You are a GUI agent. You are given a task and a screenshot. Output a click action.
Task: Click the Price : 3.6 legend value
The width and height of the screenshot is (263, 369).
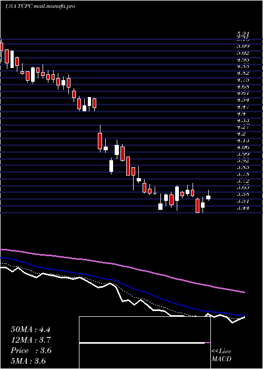pos(31,351)
